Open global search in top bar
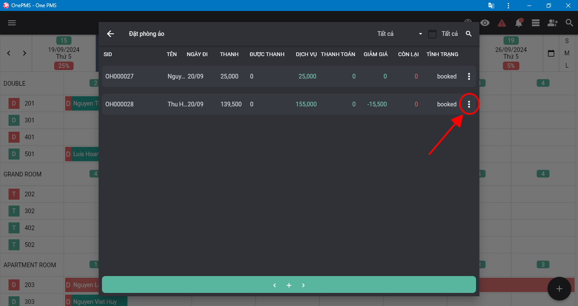 [x=570, y=23]
